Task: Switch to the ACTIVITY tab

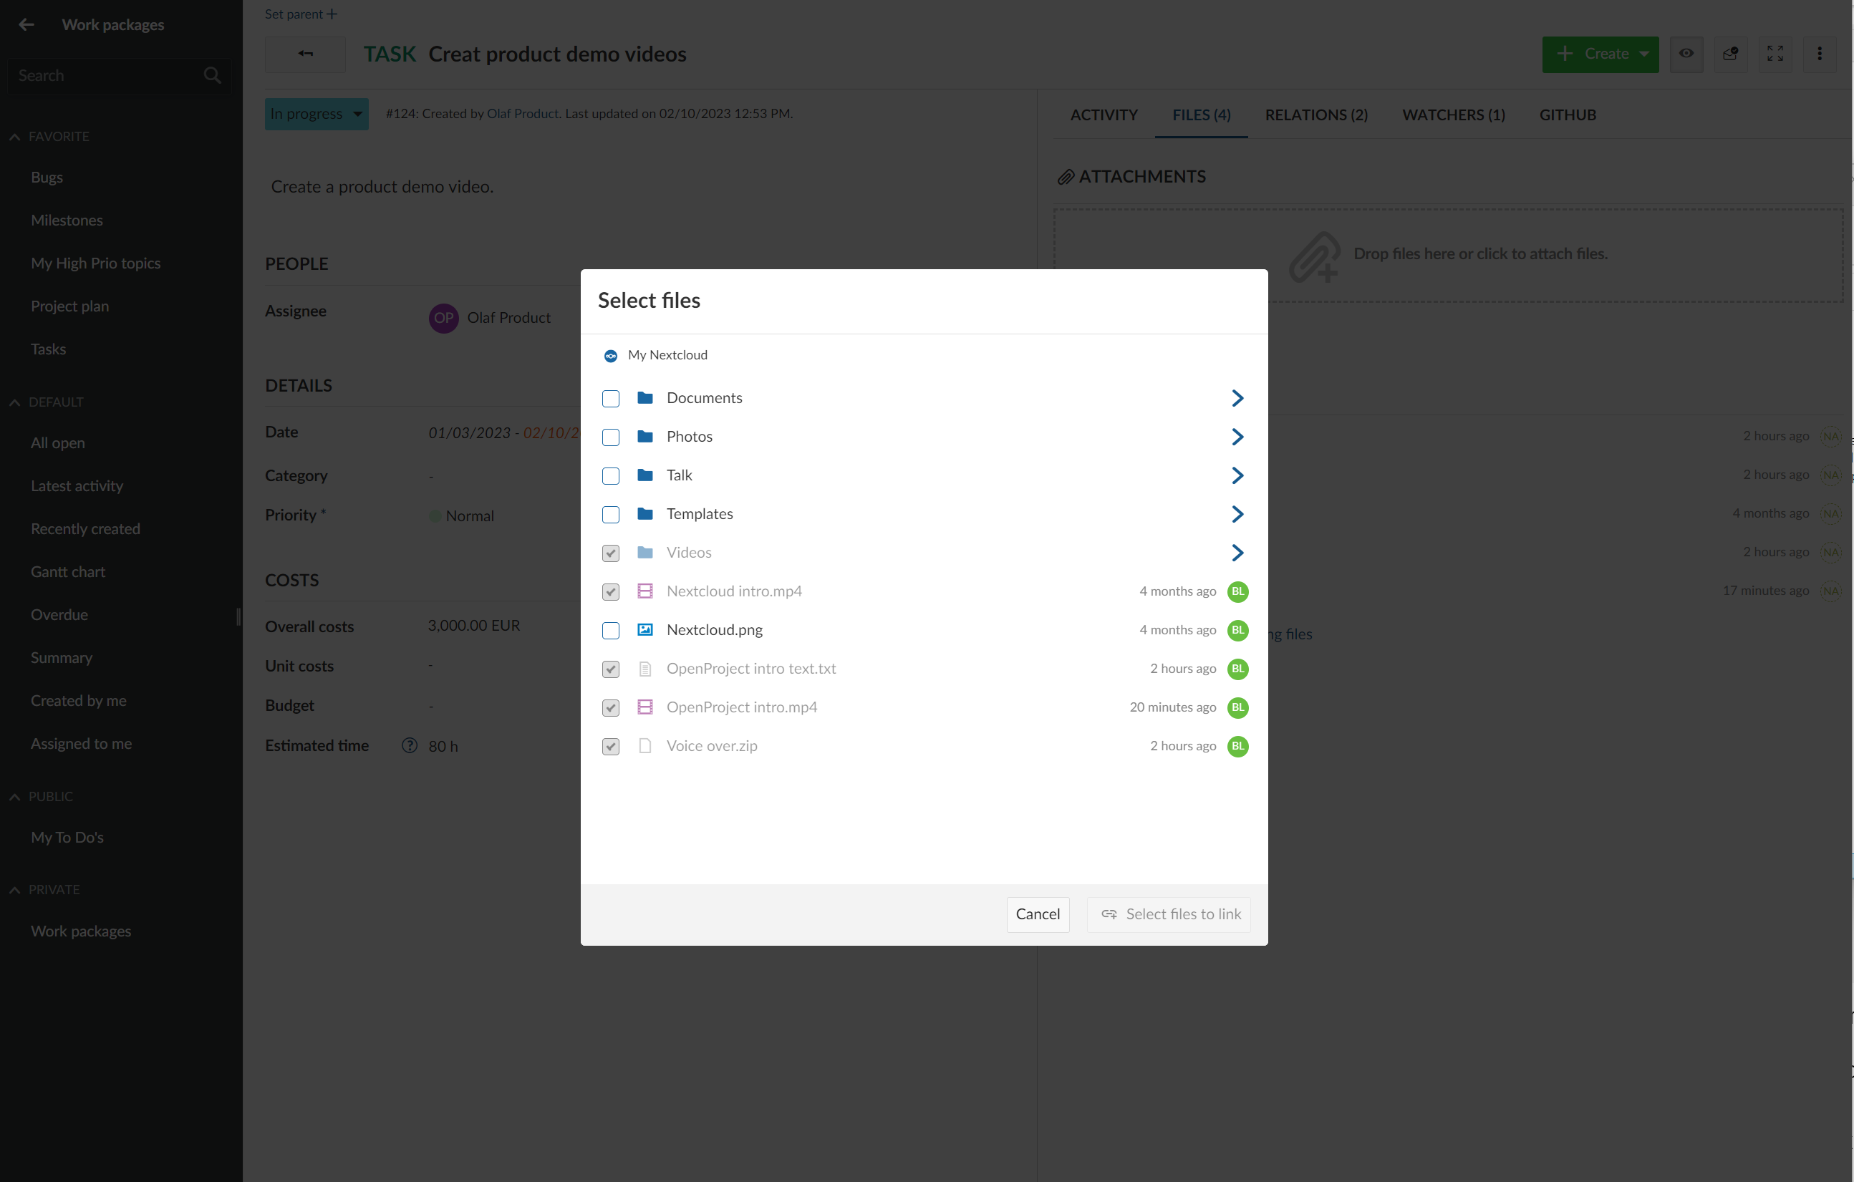Action: (1104, 115)
